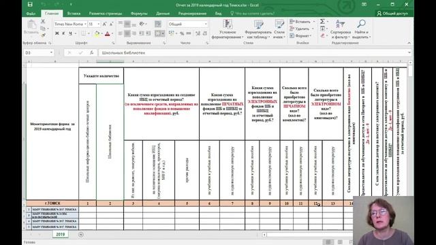436x245 pixels.
Task: Open Find & Select (Найти и выделить)
Action: pyautogui.click(x=361, y=29)
